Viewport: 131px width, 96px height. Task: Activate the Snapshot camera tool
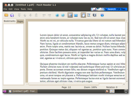(x=95, y=15)
